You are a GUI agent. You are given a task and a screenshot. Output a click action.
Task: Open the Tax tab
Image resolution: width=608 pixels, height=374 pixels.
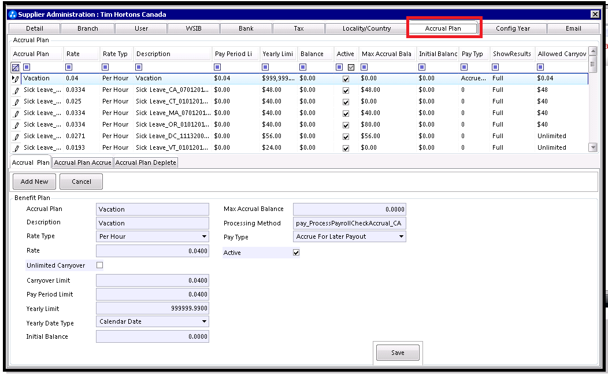point(299,28)
